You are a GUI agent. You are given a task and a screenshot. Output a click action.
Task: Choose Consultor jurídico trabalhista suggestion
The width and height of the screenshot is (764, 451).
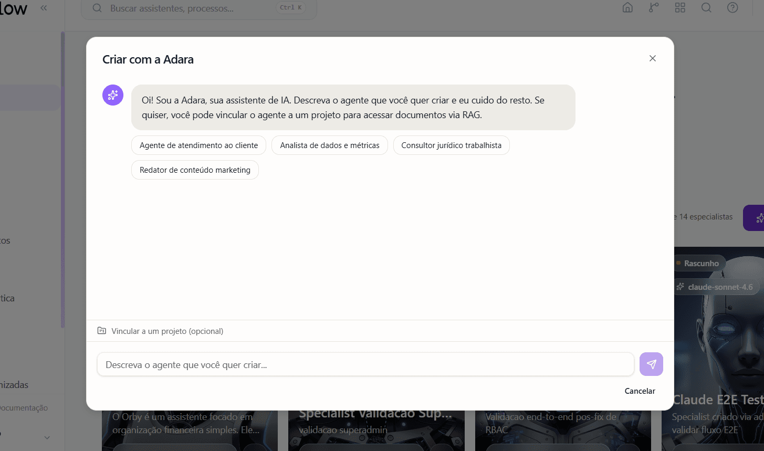coord(452,145)
